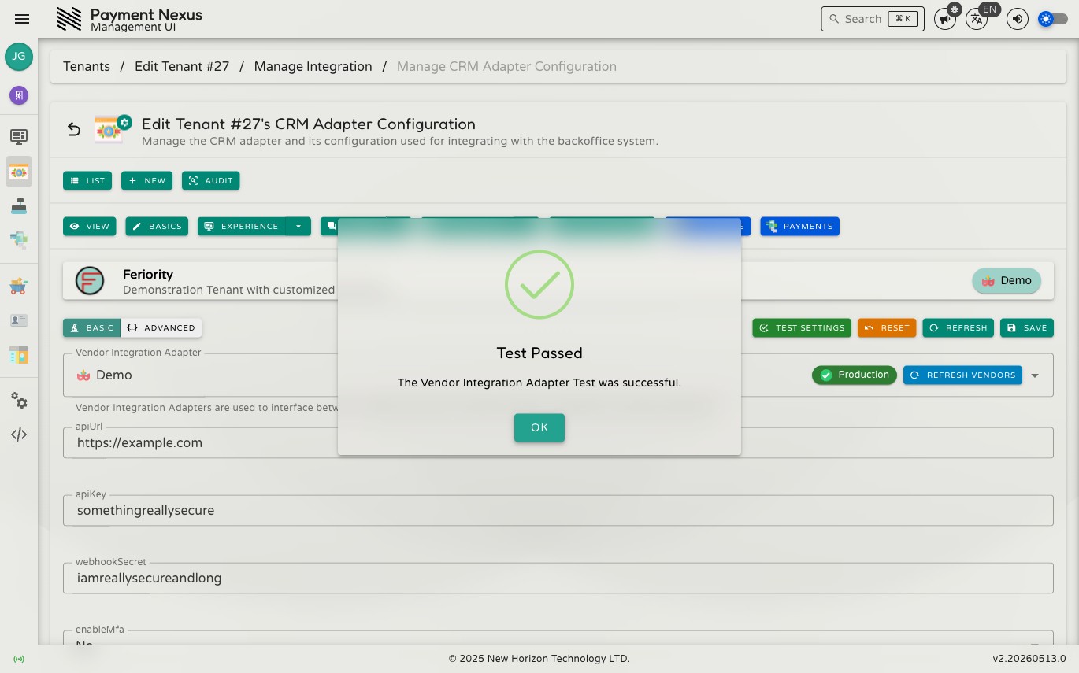This screenshot has width=1079, height=673.
Task: Click the Payment Nexus logo
Action: pyautogui.click(x=69, y=19)
